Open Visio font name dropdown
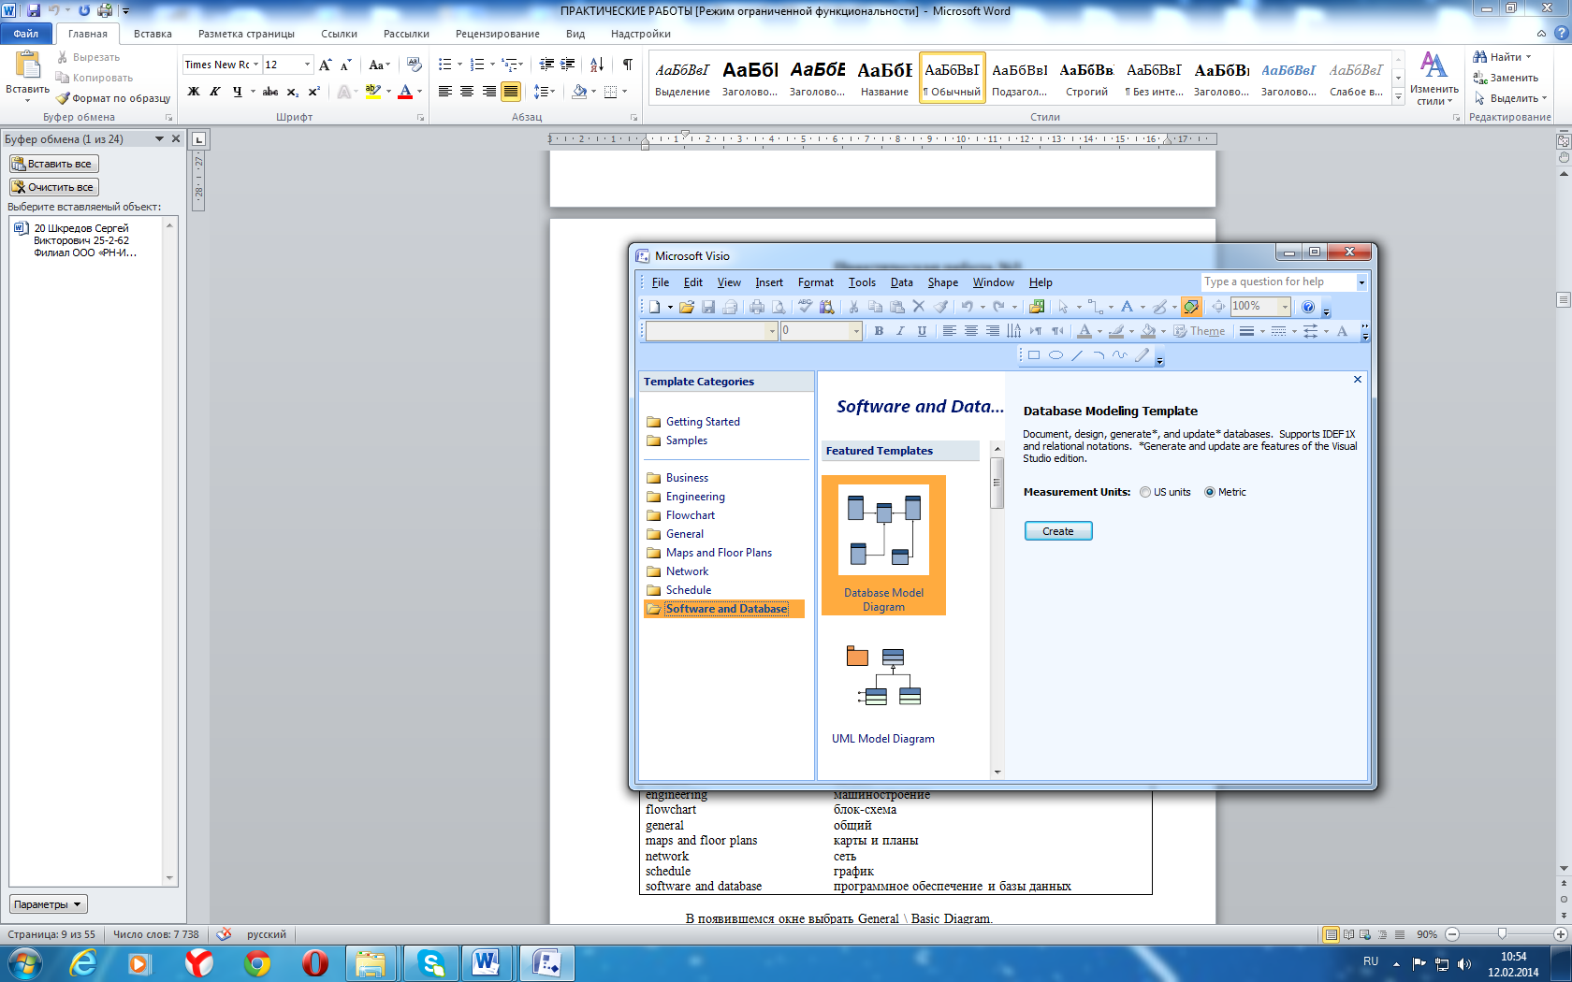 (772, 331)
